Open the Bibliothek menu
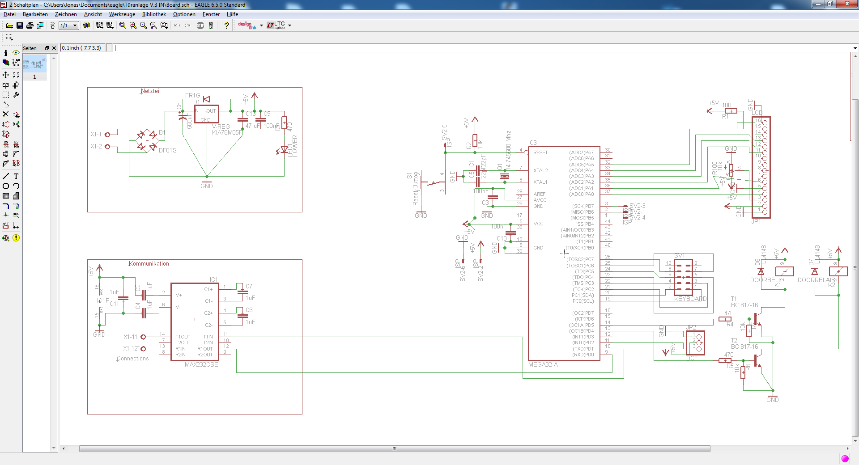This screenshot has width=859, height=465. pyautogui.click(x=154, y=14)
